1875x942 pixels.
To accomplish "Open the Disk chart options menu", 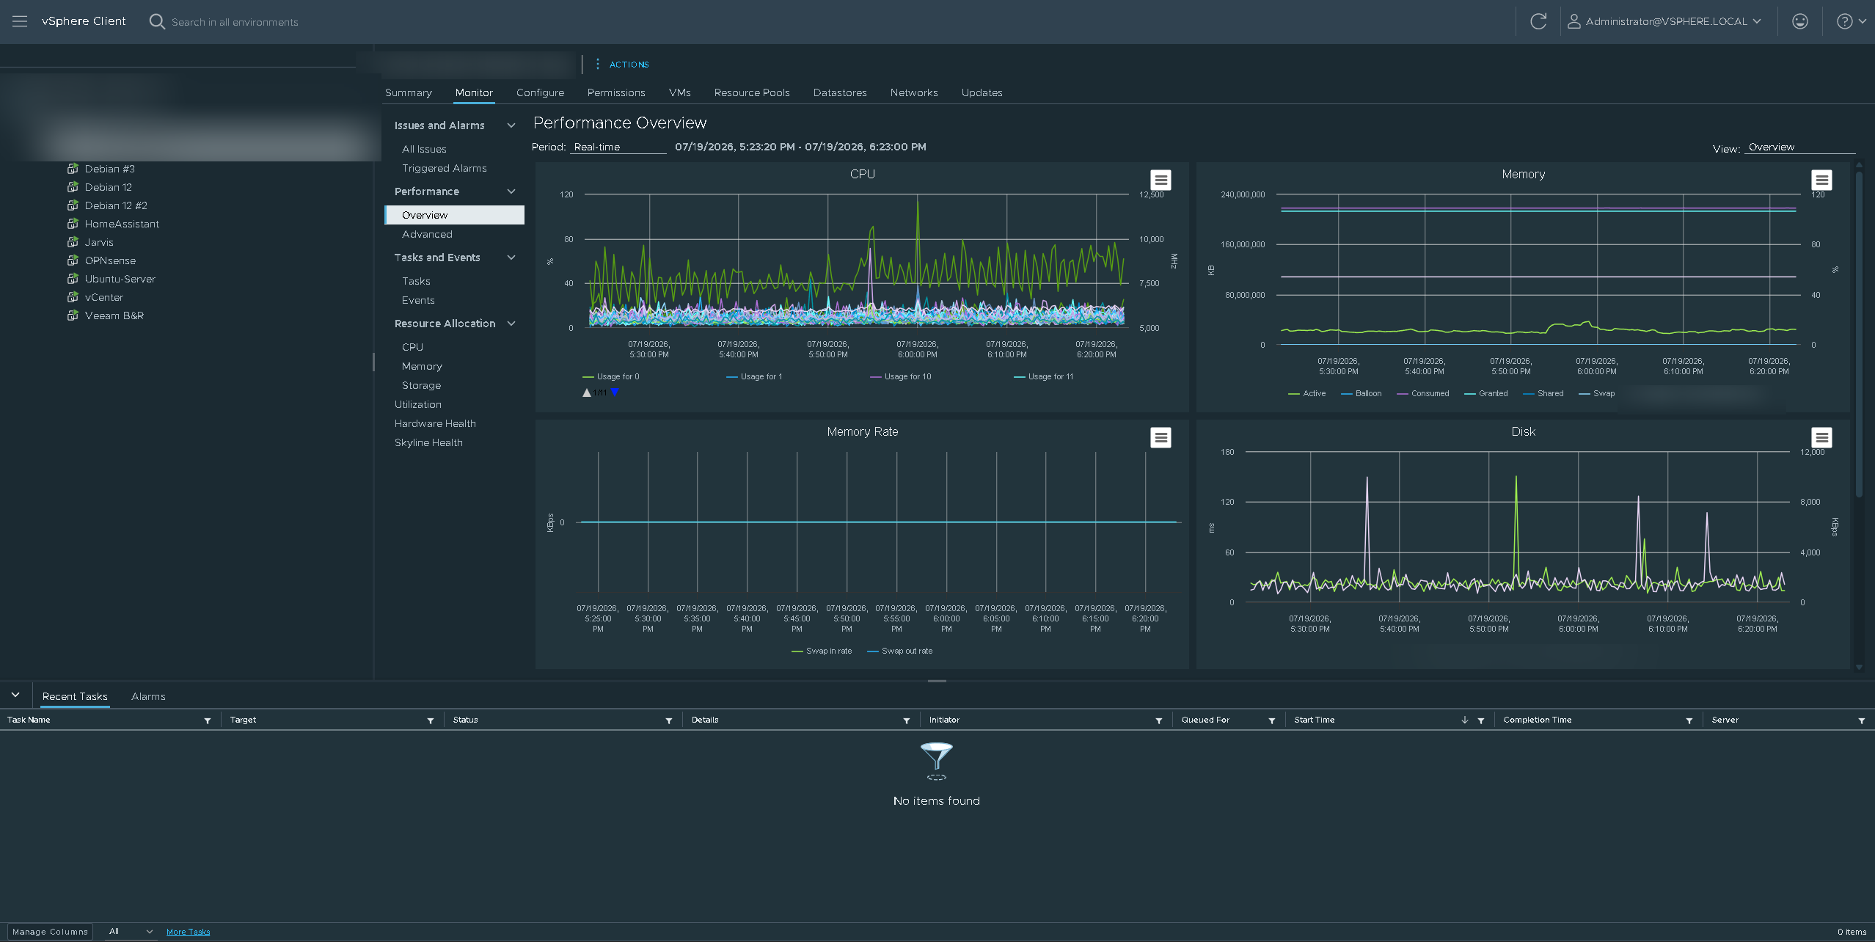I will [x=1821, y=437].
